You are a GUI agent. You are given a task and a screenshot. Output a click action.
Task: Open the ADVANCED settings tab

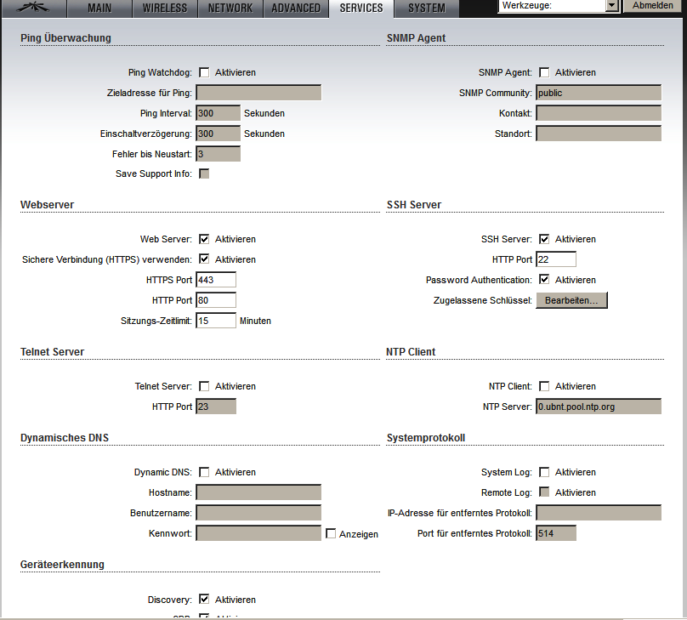296,9
